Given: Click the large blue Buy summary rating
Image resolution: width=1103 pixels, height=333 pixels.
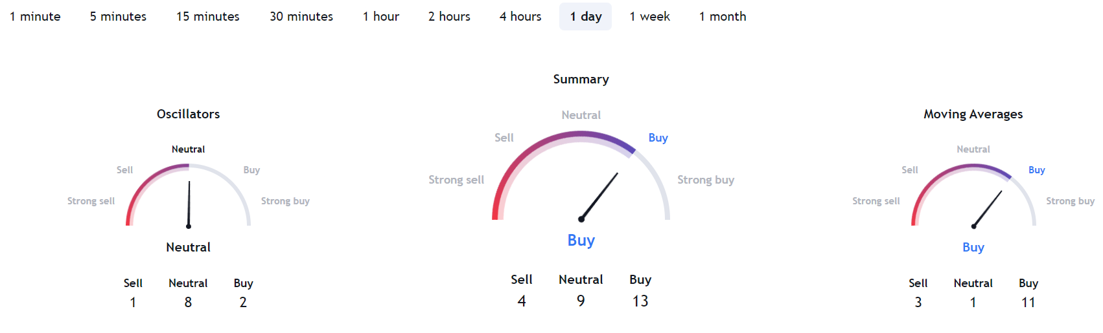Looking at the screenshot, I should point(581,240).
